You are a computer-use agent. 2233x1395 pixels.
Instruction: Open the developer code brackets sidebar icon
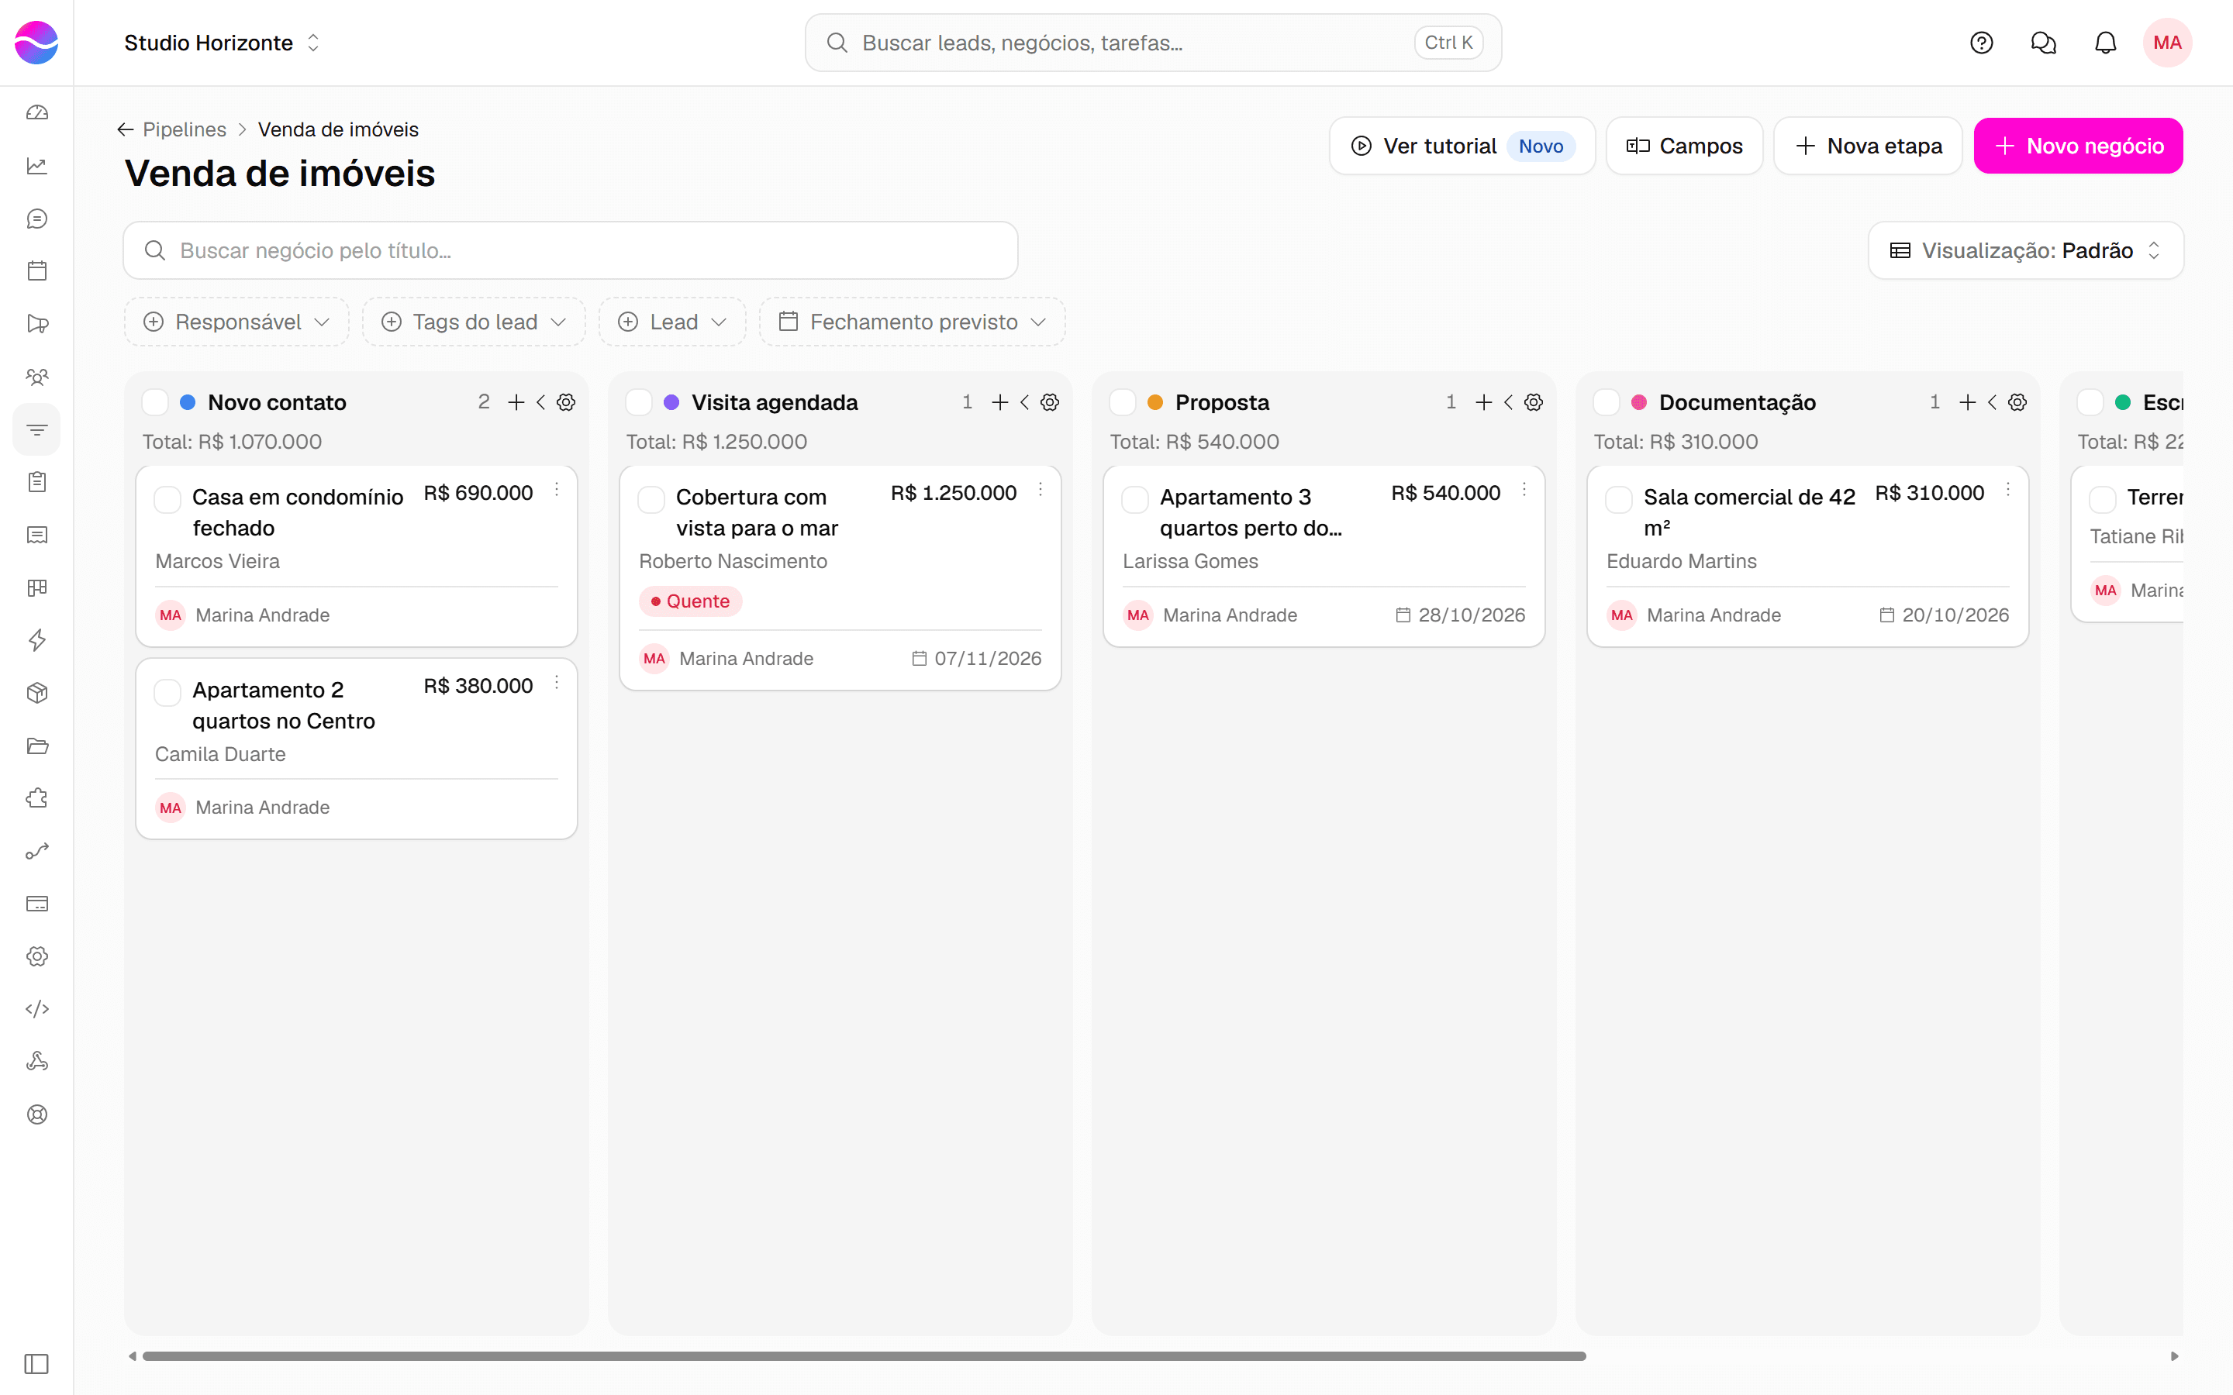coord(37,1009)
